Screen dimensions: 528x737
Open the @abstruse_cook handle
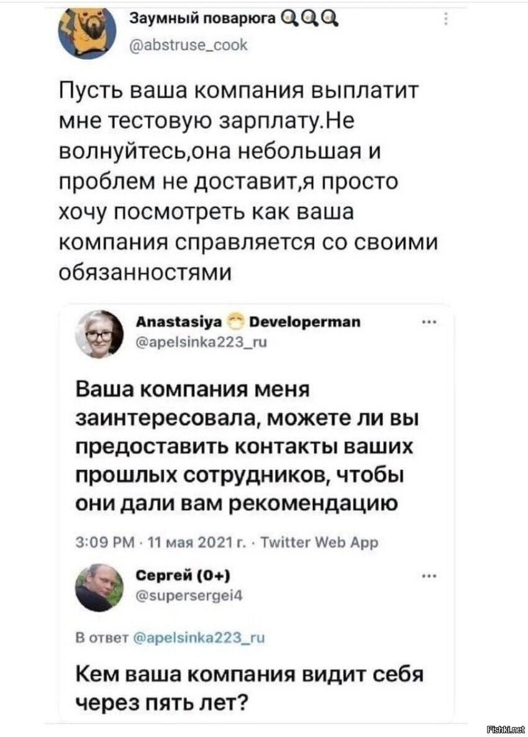pos(188,43)
